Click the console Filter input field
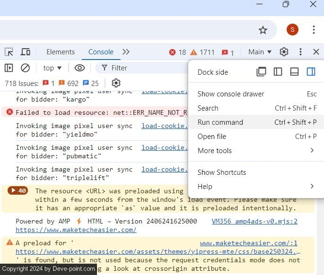This screenshot has height=275, width=324. [x=142, y=68]
